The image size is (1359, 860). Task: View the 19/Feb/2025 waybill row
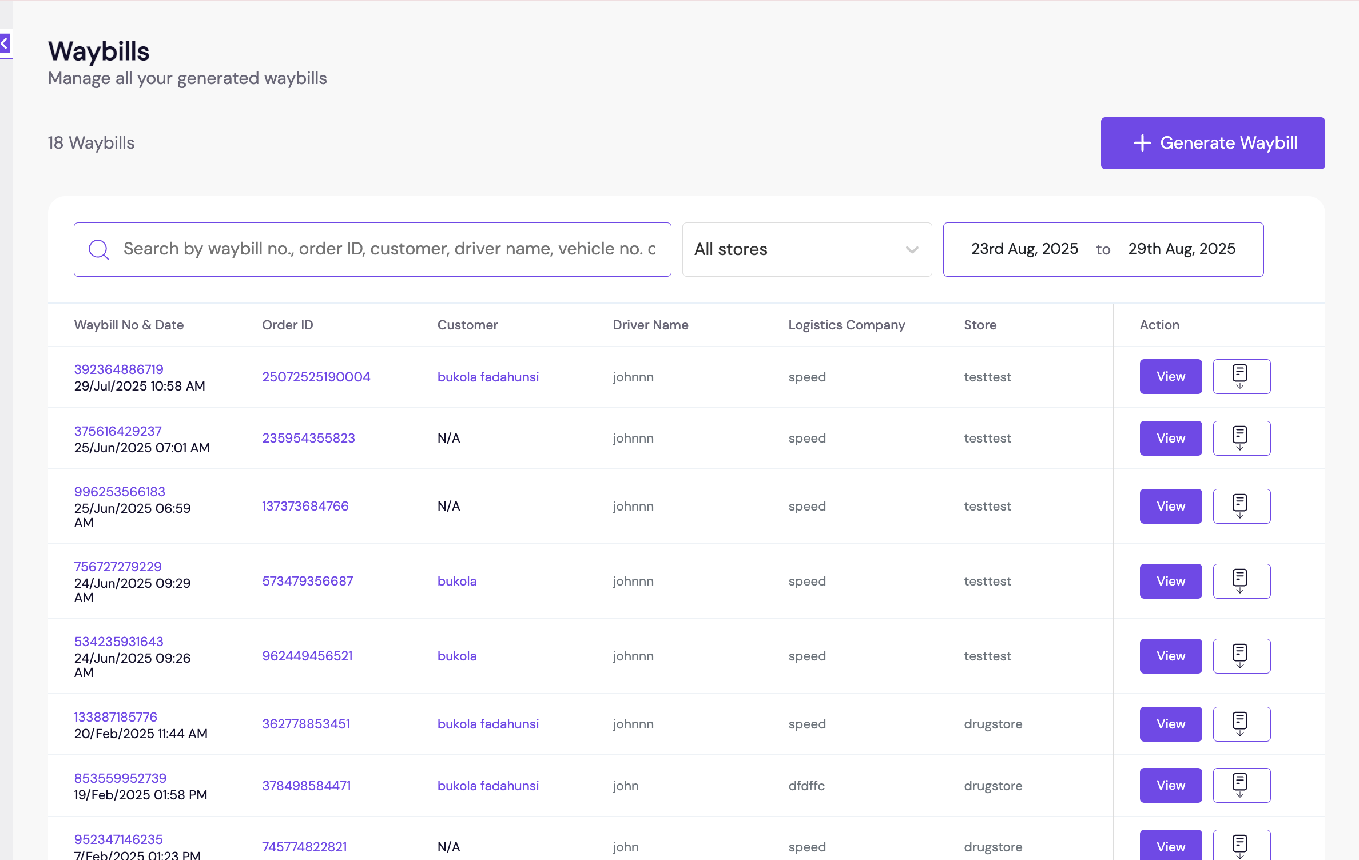click(1170, 785)
